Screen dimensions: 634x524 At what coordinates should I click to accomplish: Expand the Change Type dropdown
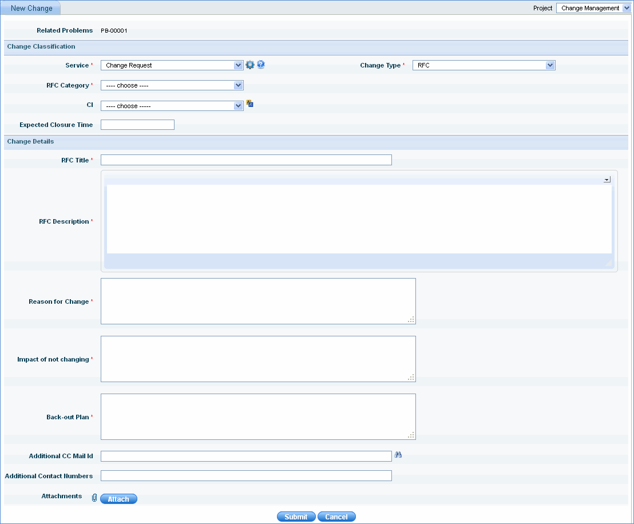tap(484, 65)
